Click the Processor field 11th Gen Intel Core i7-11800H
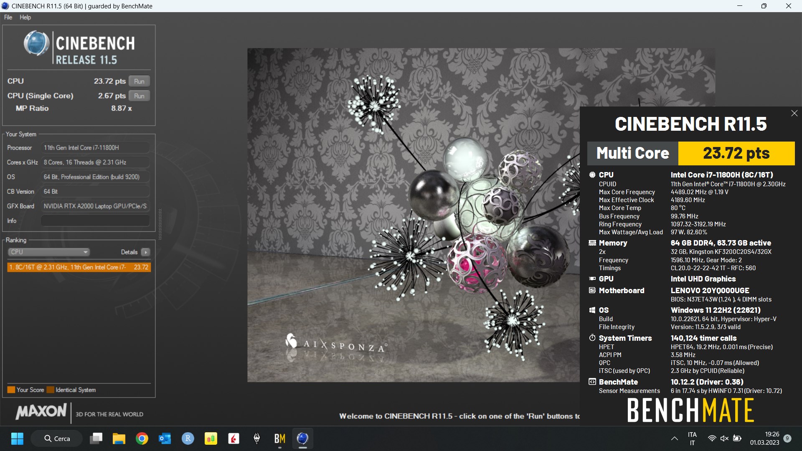 [95, 147]
